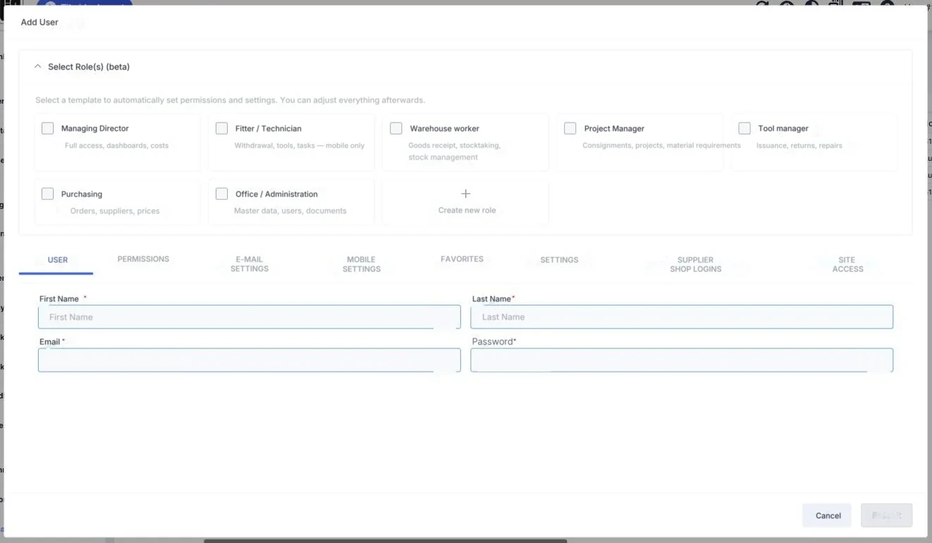The width and height of the screenshot is (932, 543).
Task: Check the Fitter / Technician role
Action: pos(222,128)
